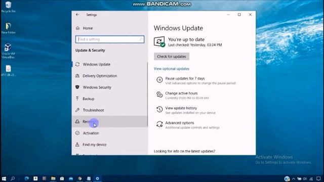This screenshot has height=182, width=324.
Task: Click "Looking for info on the latest updates?"
Action: click(x=184, y=151)
